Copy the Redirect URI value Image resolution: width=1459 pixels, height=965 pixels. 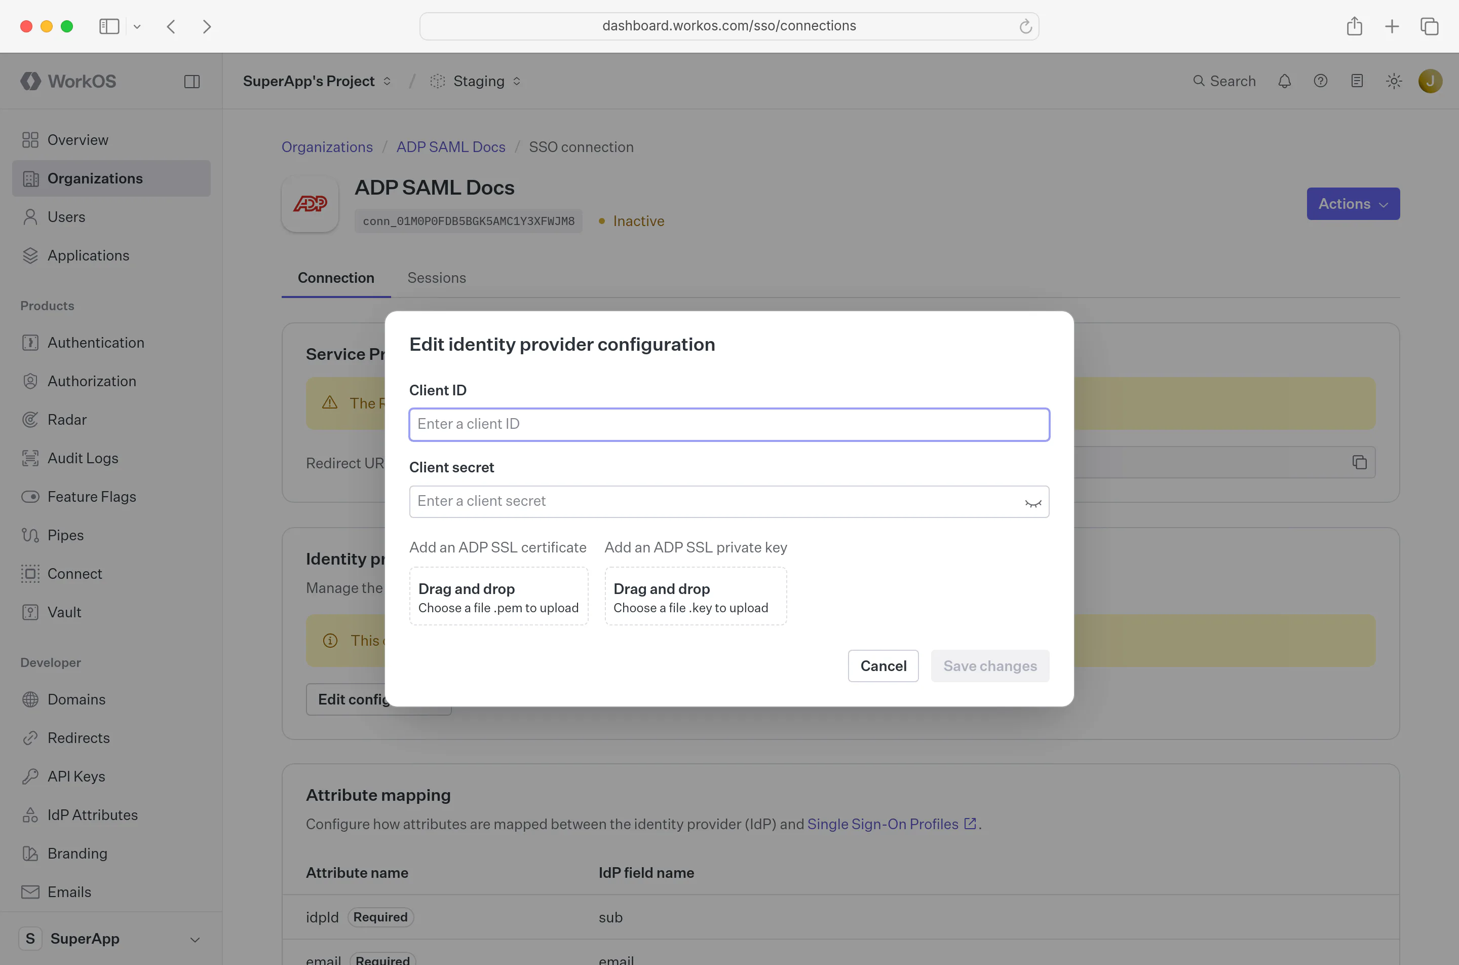[x=1359, y=462]
